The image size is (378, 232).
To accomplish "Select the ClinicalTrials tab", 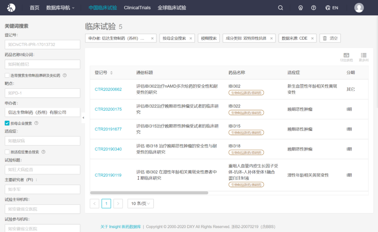I will [137, 8].
